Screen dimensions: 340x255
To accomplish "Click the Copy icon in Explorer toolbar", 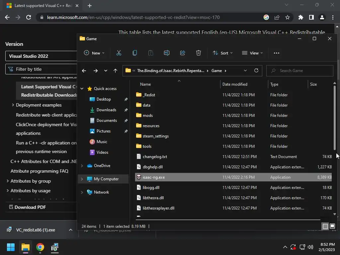I will pos(135,53).
